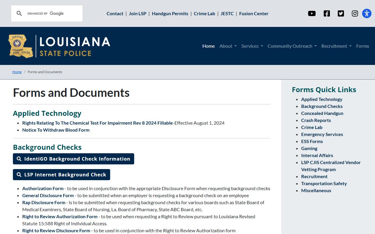
Task: Jump to Internal Affairs quick link
Action: [317, 155]
